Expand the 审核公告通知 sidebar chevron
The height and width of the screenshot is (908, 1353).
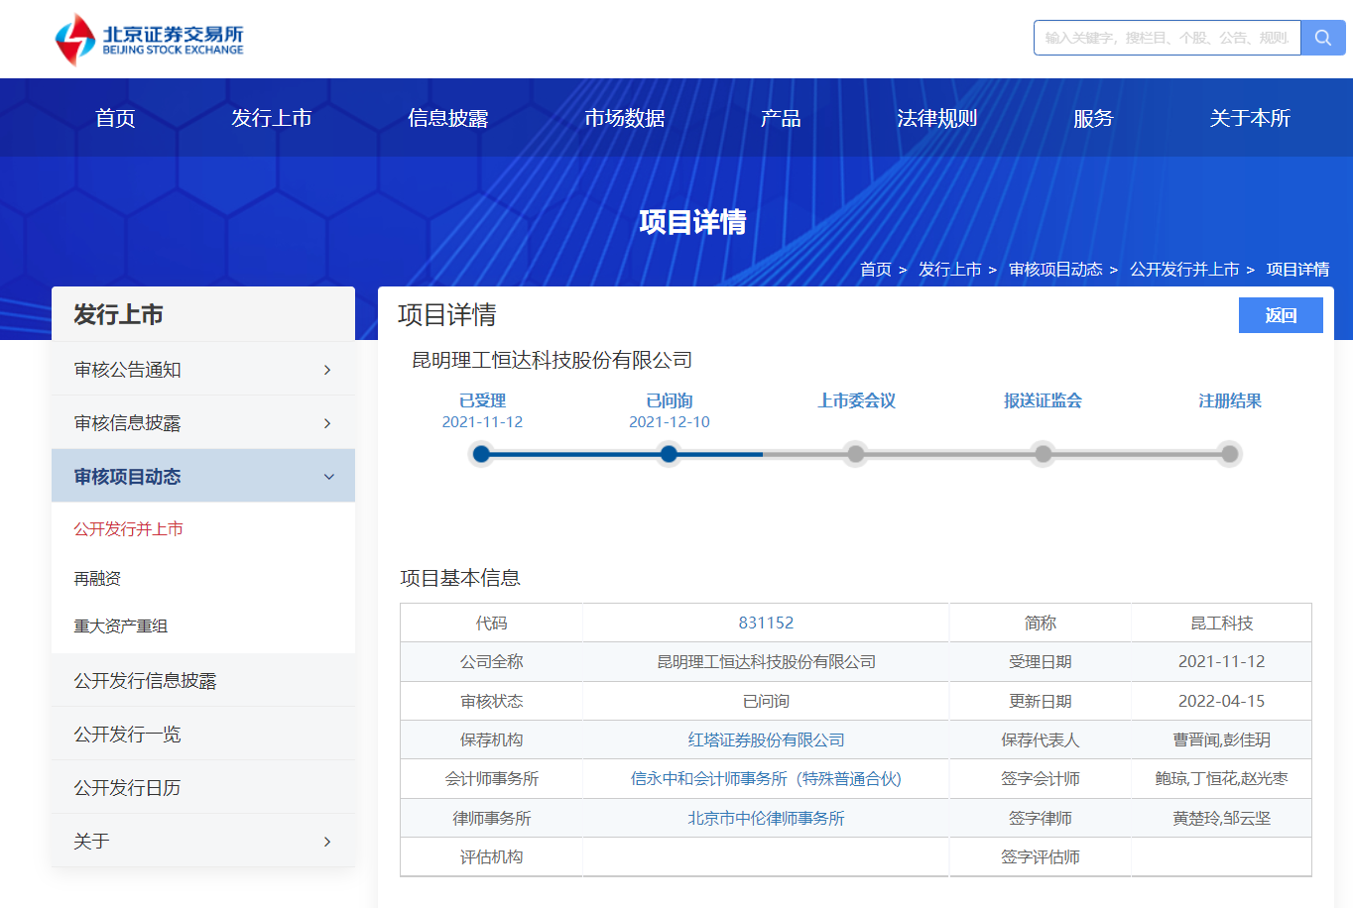click(327, 370)
